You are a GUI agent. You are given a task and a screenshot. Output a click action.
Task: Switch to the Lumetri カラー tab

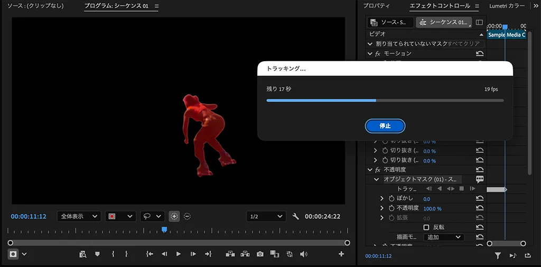click(x=506, y=6)
